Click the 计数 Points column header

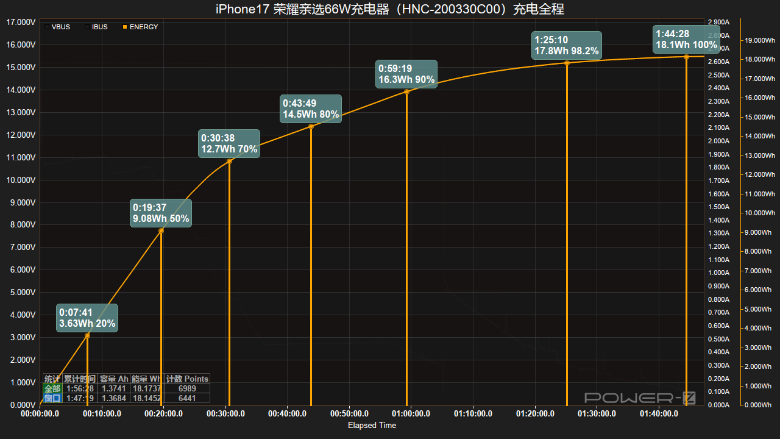(x=187, y=379)
